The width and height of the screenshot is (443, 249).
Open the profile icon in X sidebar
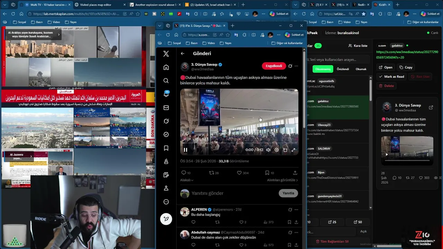pyautogui.click(x=166, y=188)
